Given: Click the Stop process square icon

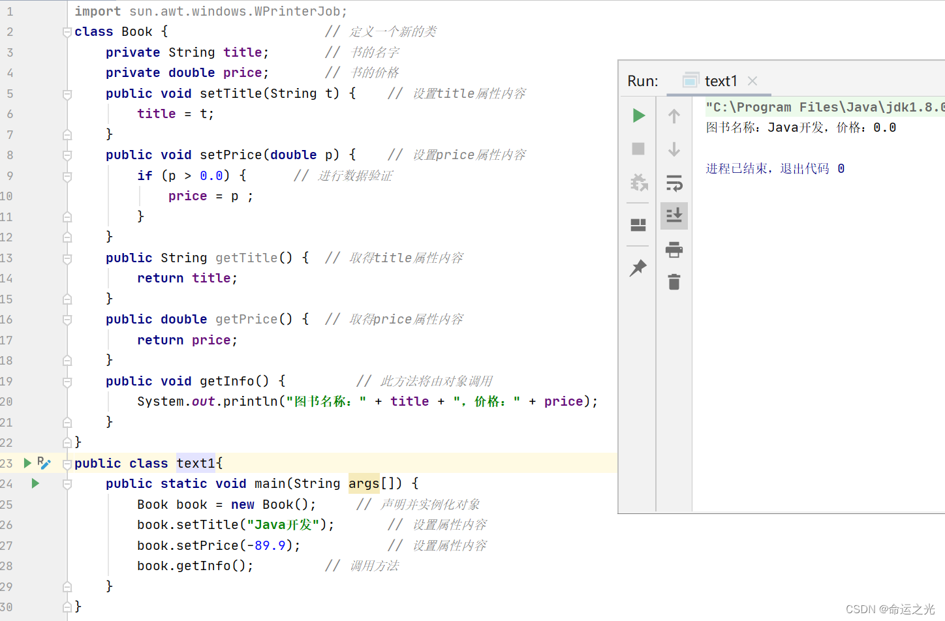Looking at the screenshot, I should coord(638,149).
